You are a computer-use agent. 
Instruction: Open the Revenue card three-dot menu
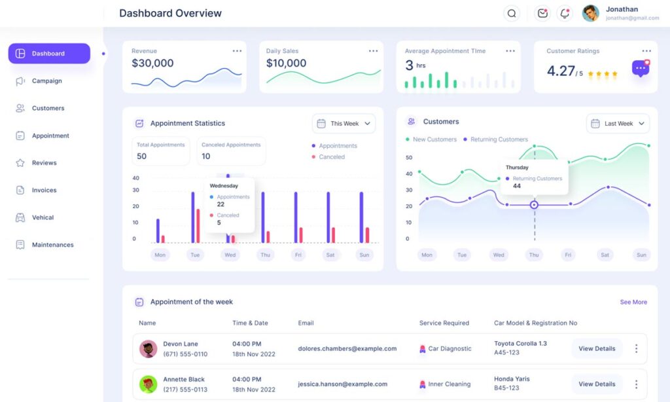pyautogui.click(x=237, y=51)
